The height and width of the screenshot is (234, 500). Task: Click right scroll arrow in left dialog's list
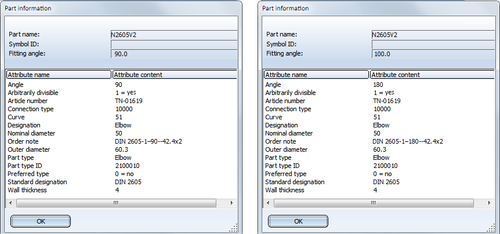tap(232, 203)
